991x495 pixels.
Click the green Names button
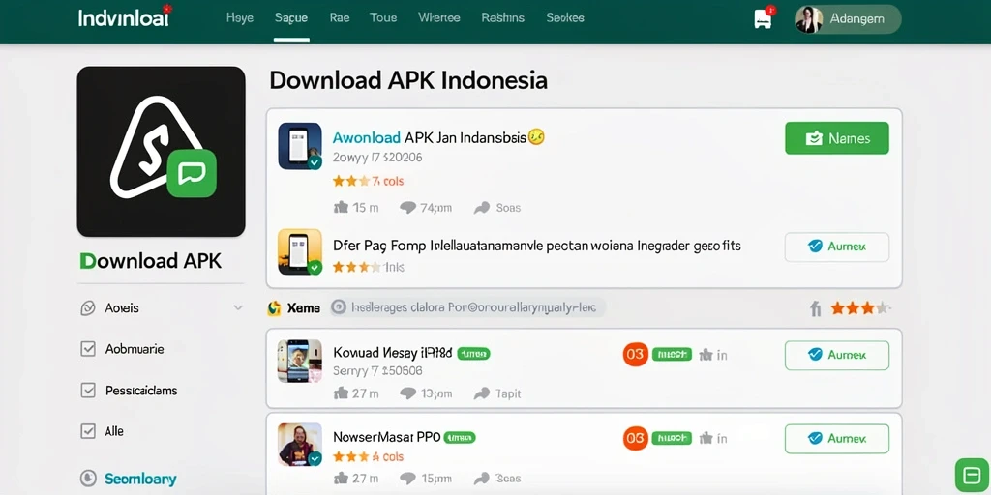837,138
